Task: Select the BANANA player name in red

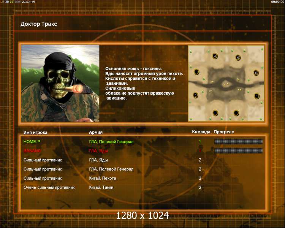Action: pyautogui.click(x=32, y=151)
